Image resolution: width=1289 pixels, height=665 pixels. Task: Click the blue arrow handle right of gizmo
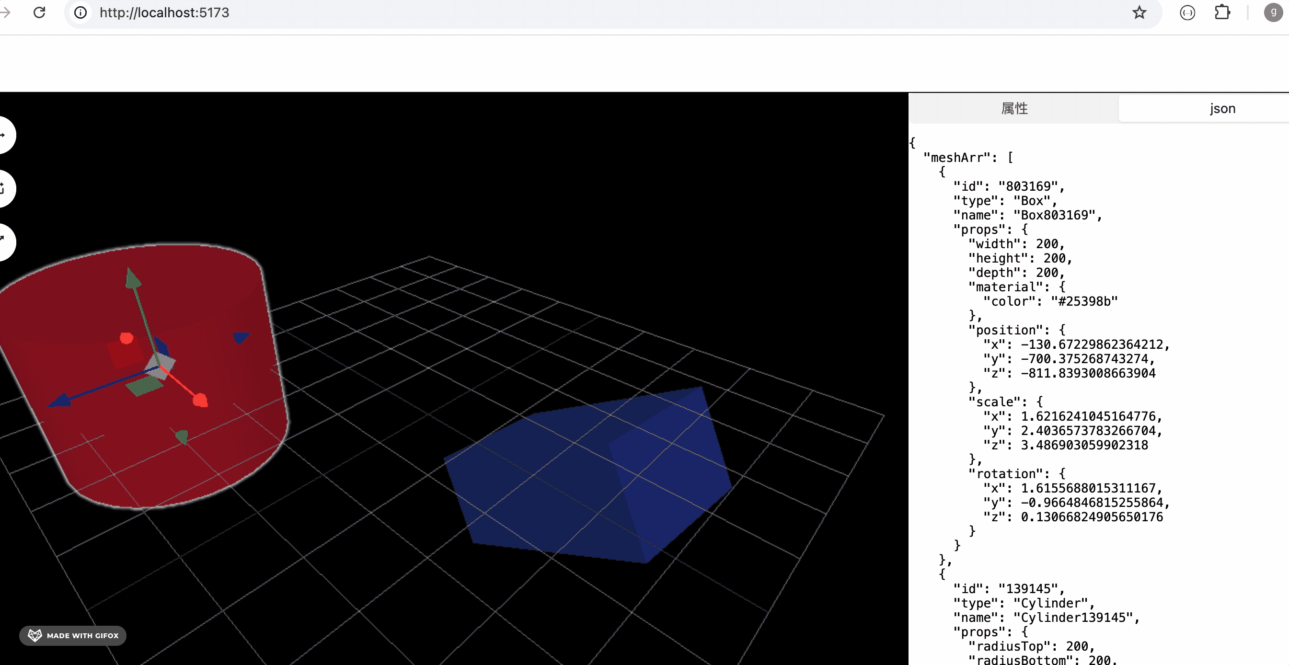[x=241, y=338]
